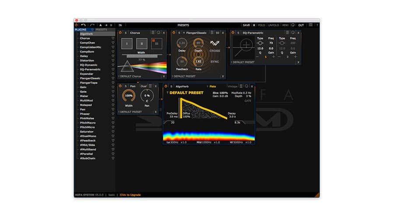Click the AlgoVerb round dial icon
This screenshot has width=394, height=218.
pos(246,86)
